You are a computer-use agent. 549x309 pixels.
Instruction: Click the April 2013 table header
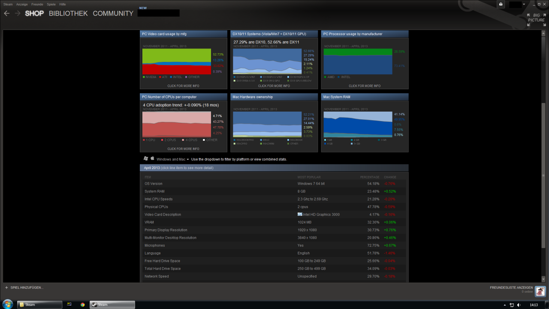tap(274, 168)
